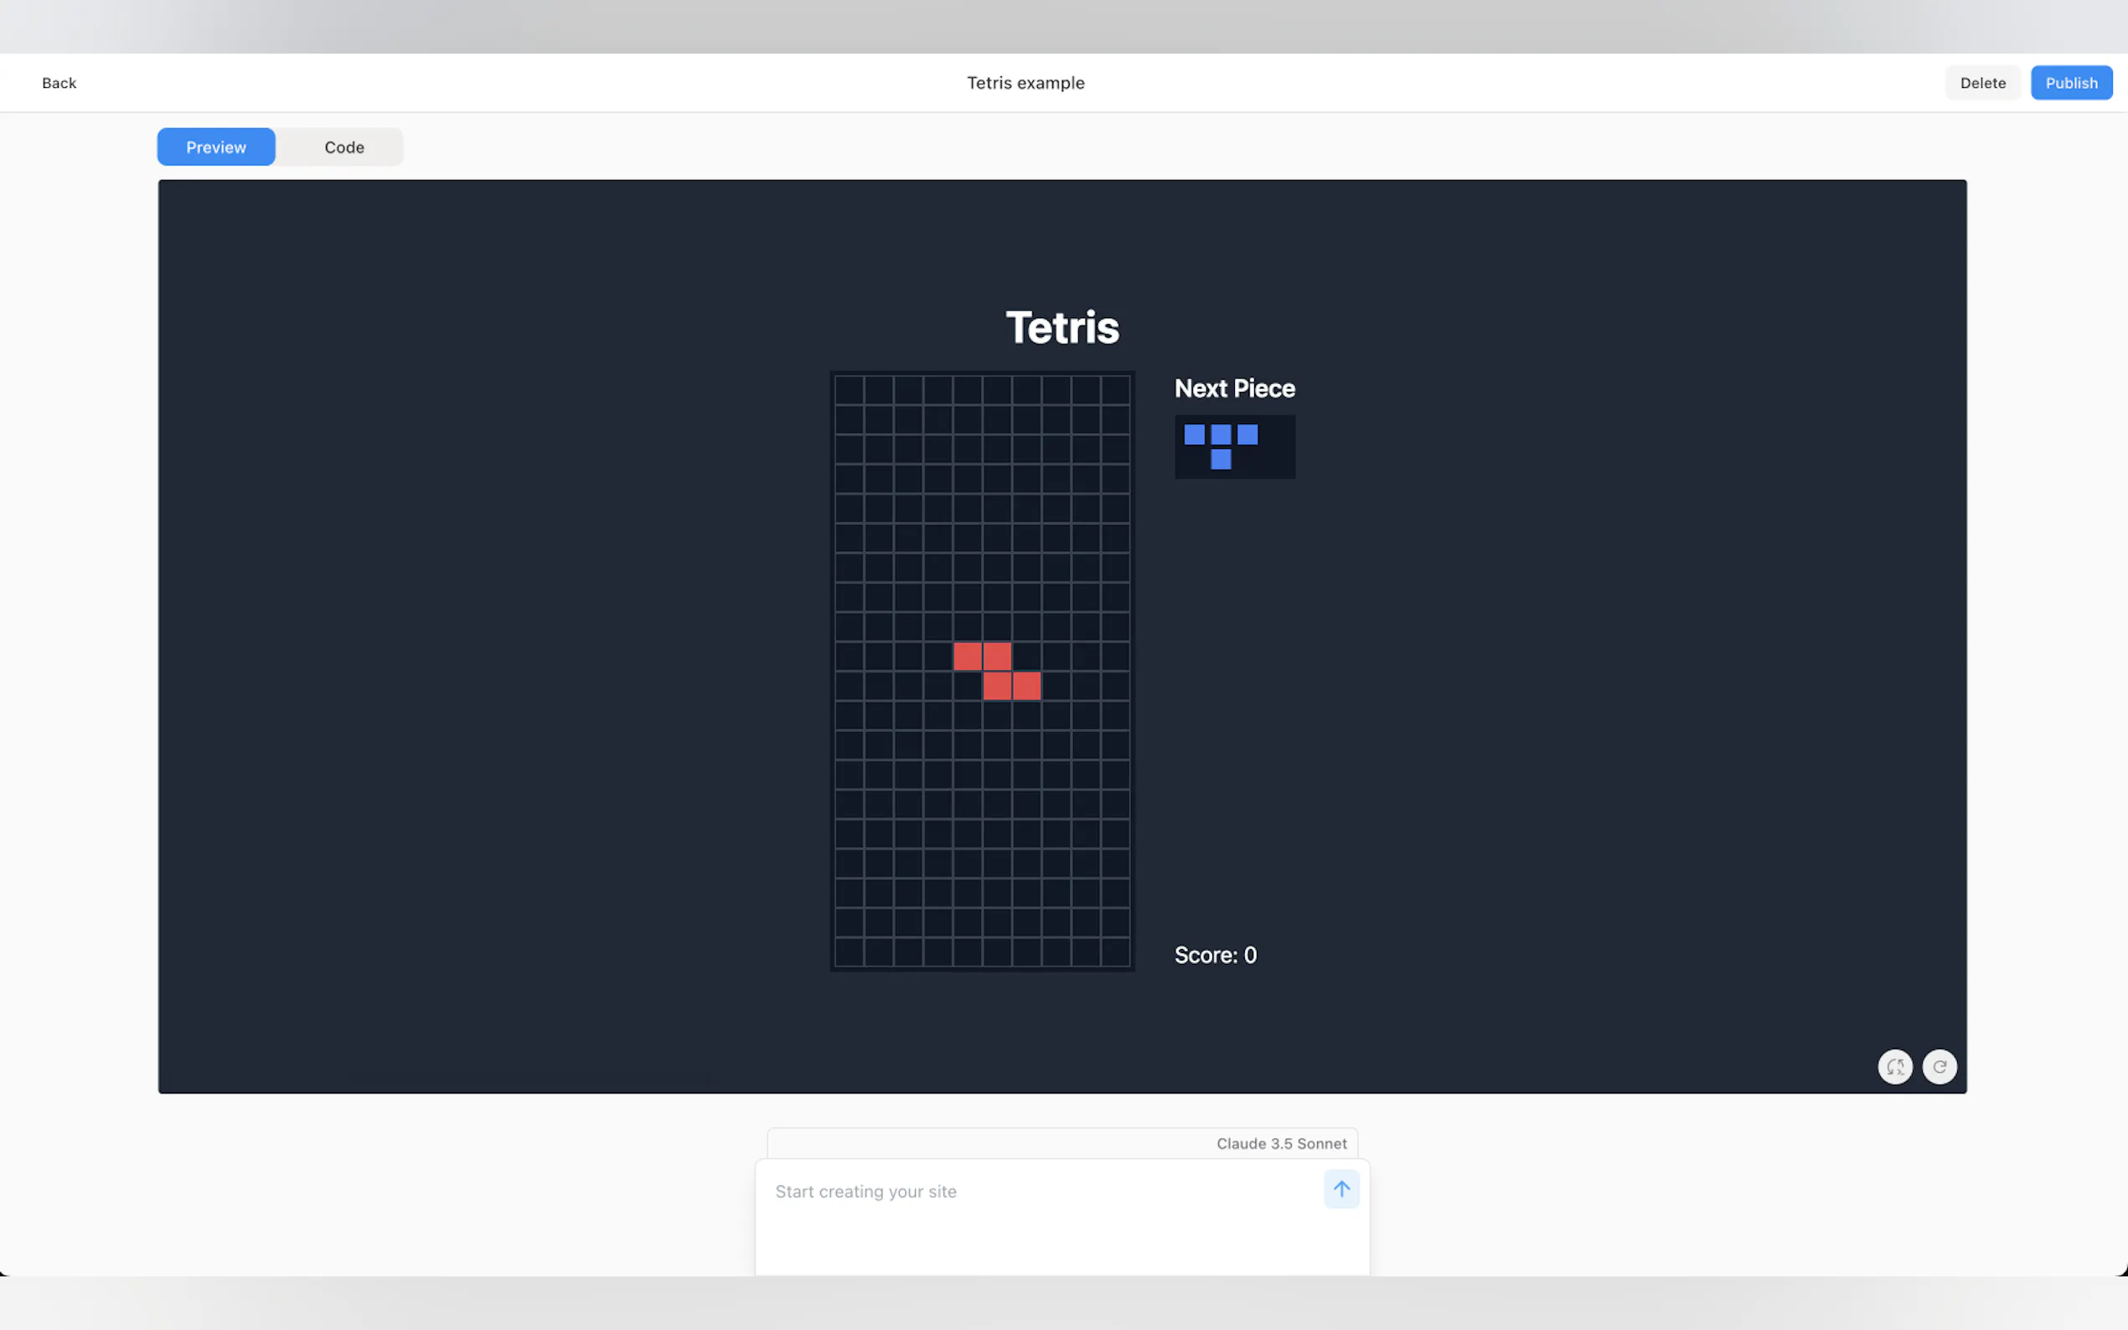This screenshot has width=2128, height=1330.
Task: Click the Score: 0 label
Action: point(1215,956)
